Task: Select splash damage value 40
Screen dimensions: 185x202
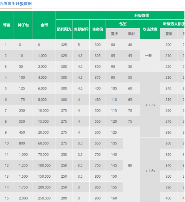Action: click(131, 45)
